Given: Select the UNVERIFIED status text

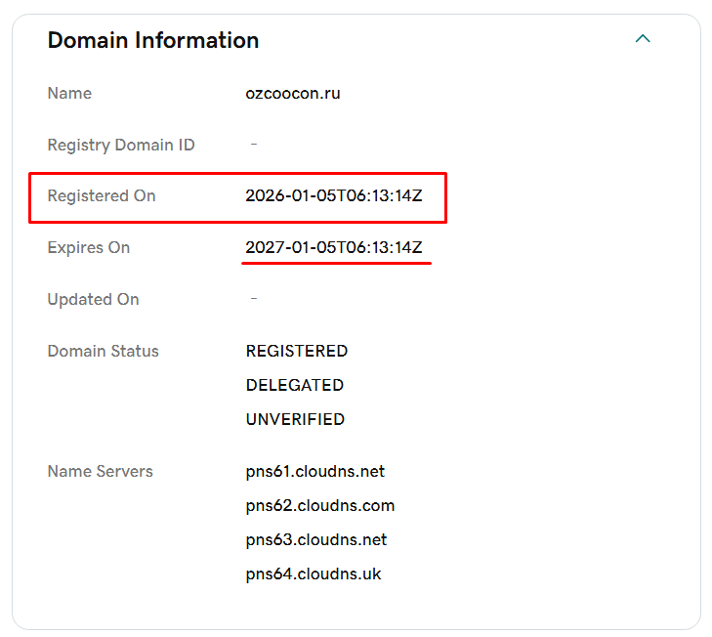Looking at the screenshot, I should pyautogui.click(x=296, y=420).
